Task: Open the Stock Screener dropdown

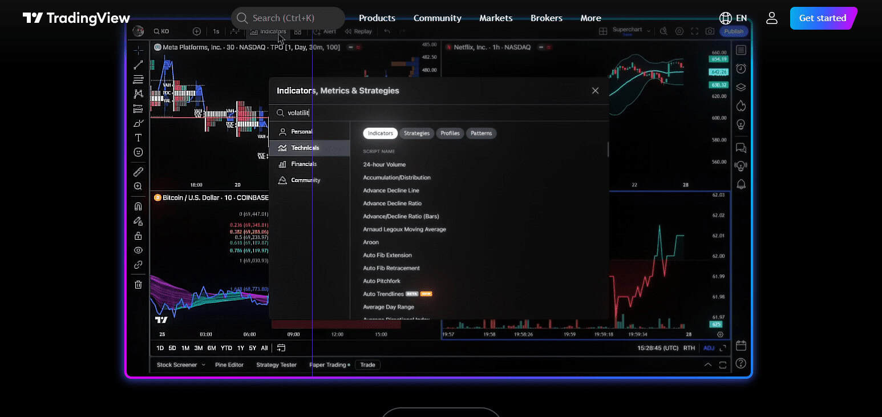Action: pos(181,365)
